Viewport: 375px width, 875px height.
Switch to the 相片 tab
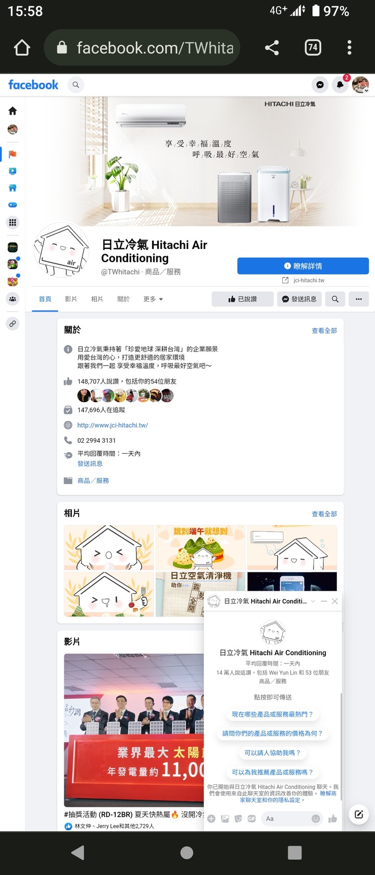coord(97,299)
